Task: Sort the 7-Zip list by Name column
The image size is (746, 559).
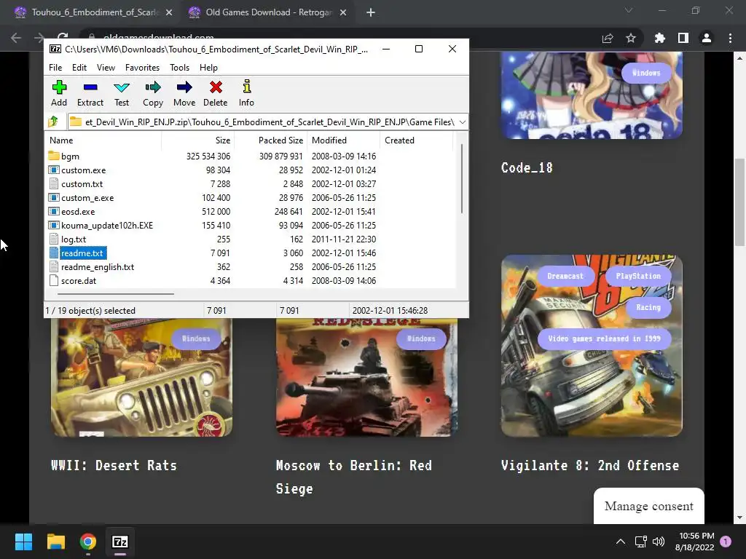Action: tap(103, 140)
